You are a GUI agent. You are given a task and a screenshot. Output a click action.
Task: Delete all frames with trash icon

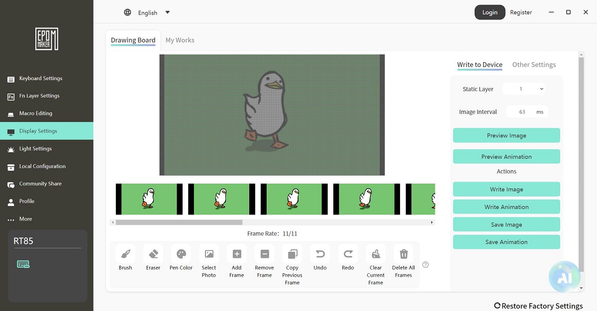tap(403, 254)
